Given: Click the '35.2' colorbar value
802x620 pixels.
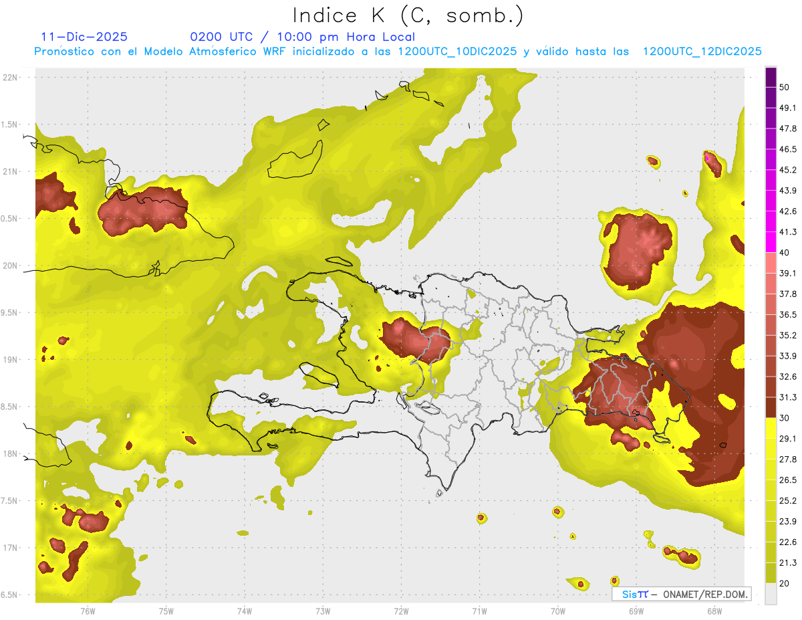Looking at the screenshot, I should pyautogui.click(x=788, y=335).
